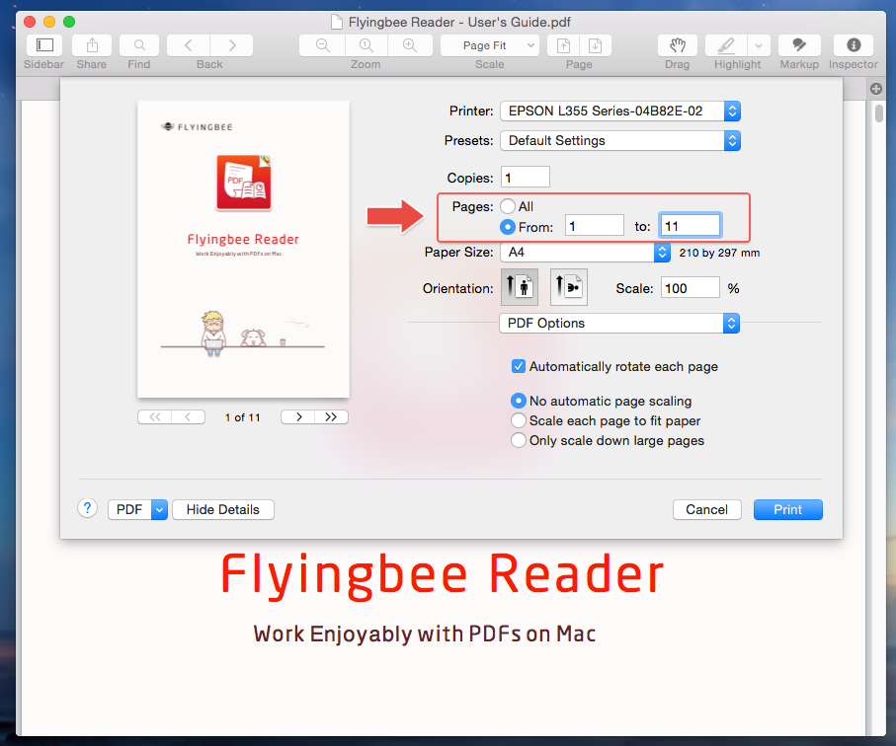
Task: Open the Share toolbar button
Action: point(92,45)
